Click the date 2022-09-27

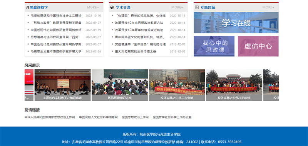pos(93,23)
